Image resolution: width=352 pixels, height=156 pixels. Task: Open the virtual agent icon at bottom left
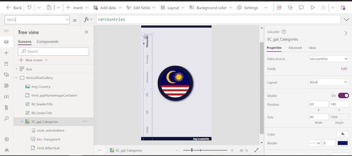coord(6,150)
